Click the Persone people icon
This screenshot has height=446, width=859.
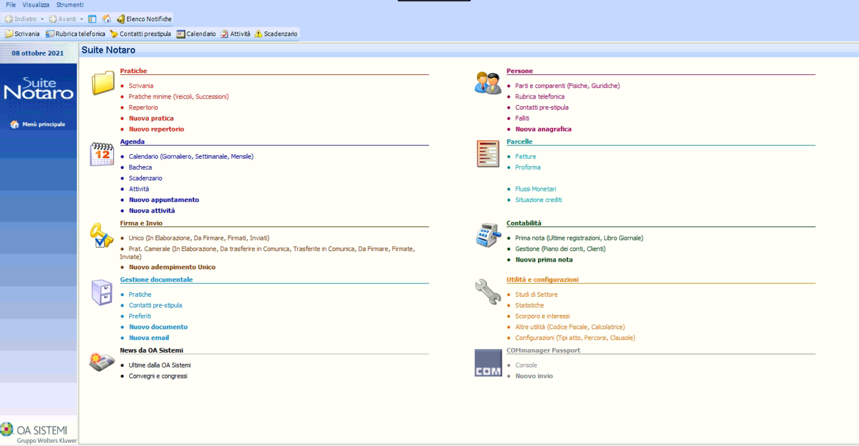point(488,83)
